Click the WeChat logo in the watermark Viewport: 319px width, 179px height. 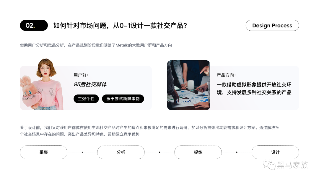(x=269, y=165)
